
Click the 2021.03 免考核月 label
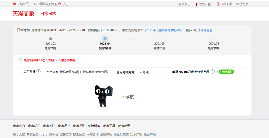[x=51, y=48]
